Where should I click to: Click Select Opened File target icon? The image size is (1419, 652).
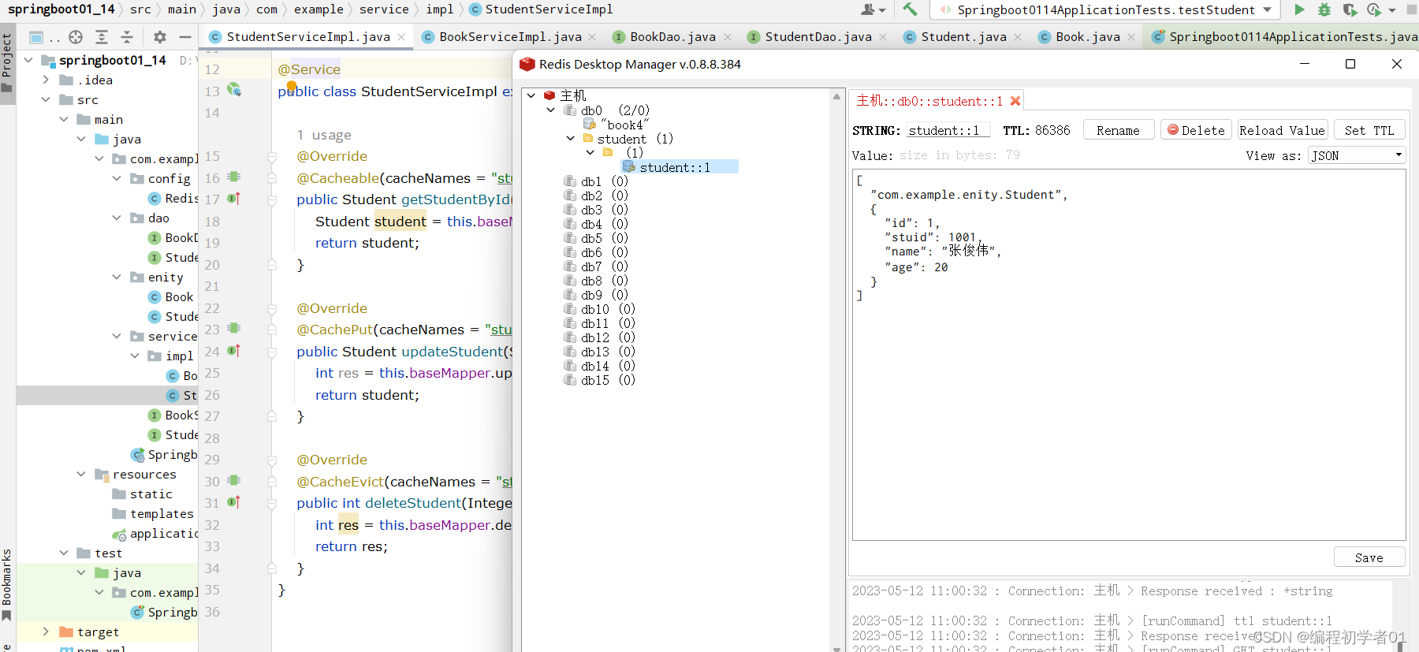pyautogui.click(x=76, y=37)
